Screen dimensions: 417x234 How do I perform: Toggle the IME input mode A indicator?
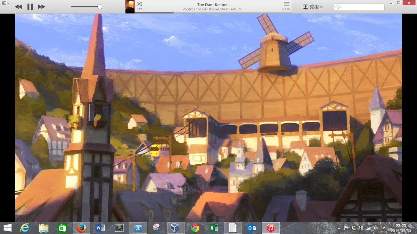click(x=384, y=228)
